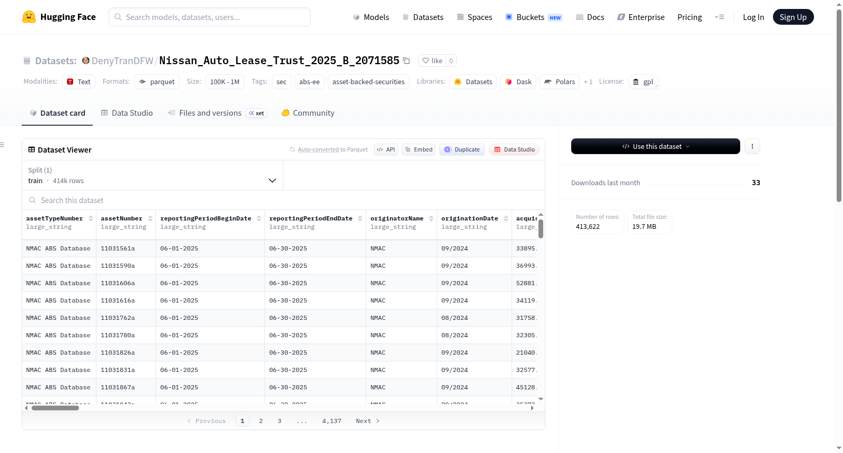The image size is (843, 453).
Task: Click the Datasets library tag
Action: point(473,82)
